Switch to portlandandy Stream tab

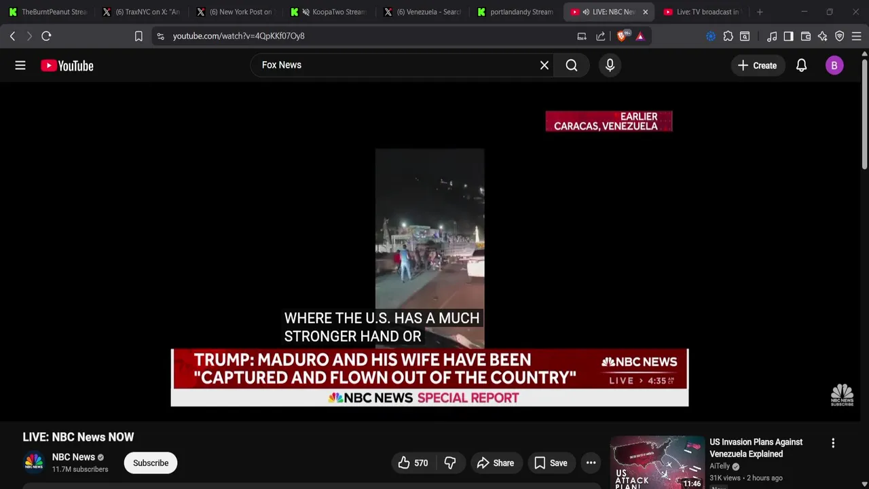tap(516, 12)
